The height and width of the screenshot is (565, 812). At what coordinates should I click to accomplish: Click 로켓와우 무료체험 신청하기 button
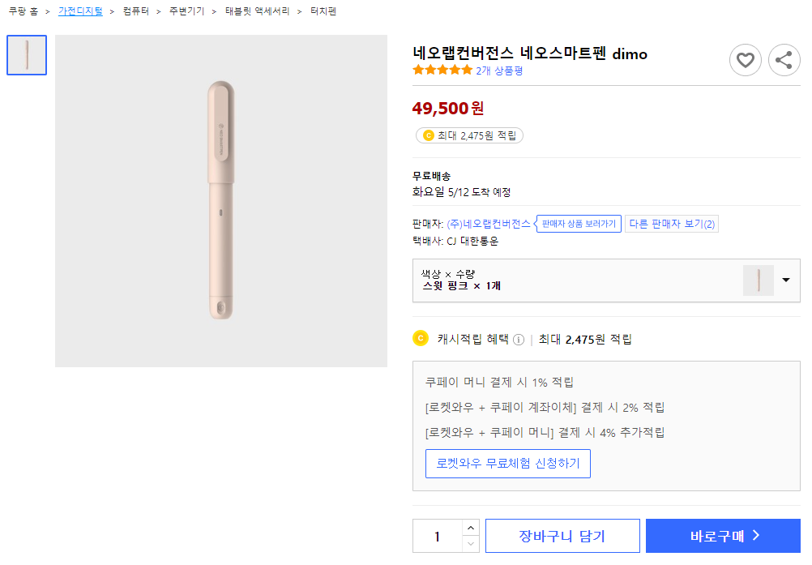508,464
